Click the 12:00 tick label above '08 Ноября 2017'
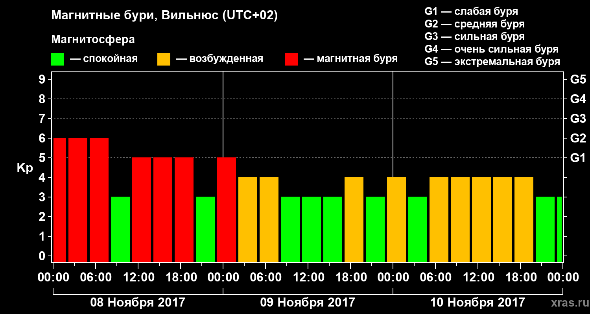 [138, 277]
